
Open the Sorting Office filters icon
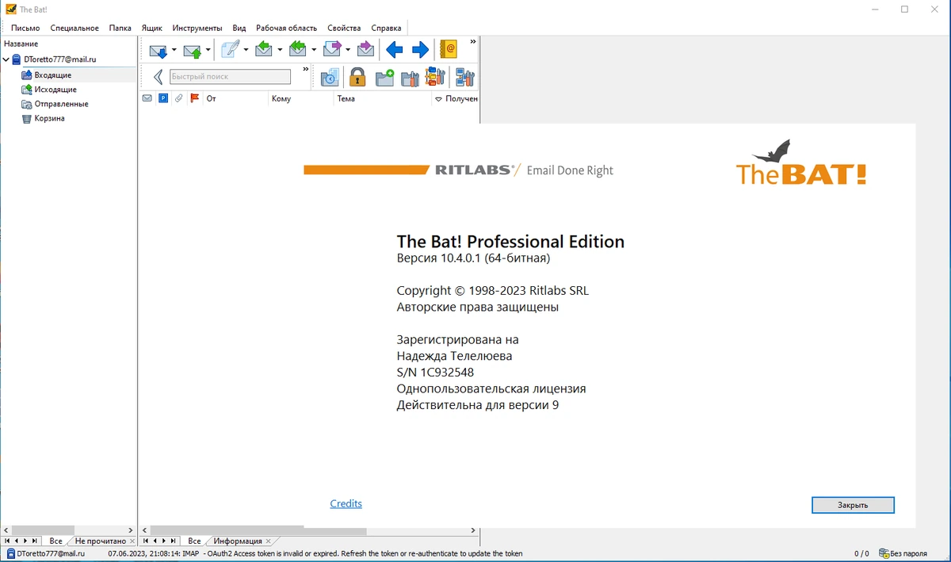(435, 77)
